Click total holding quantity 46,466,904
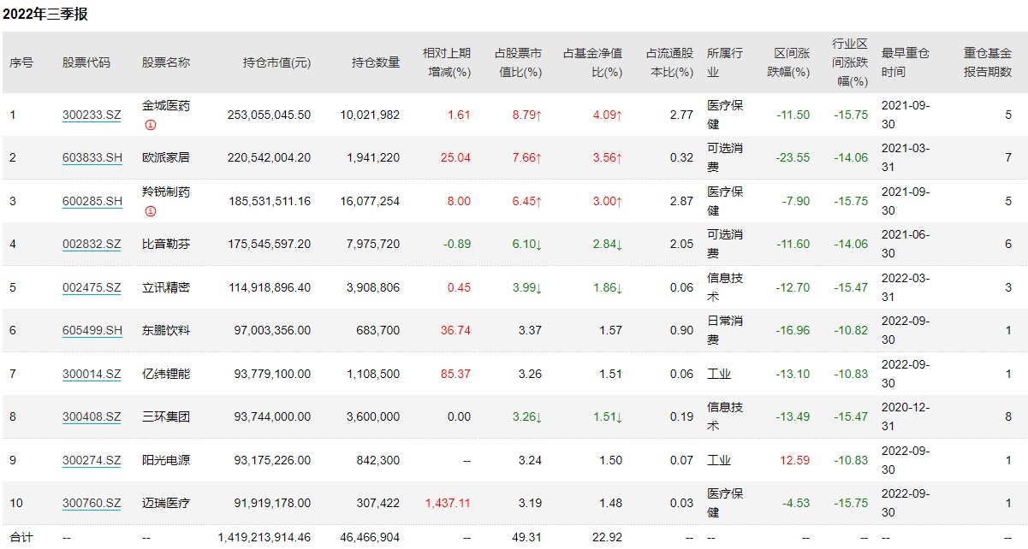The width and height of the screenshot is (1028, 549). click(370, 537)
